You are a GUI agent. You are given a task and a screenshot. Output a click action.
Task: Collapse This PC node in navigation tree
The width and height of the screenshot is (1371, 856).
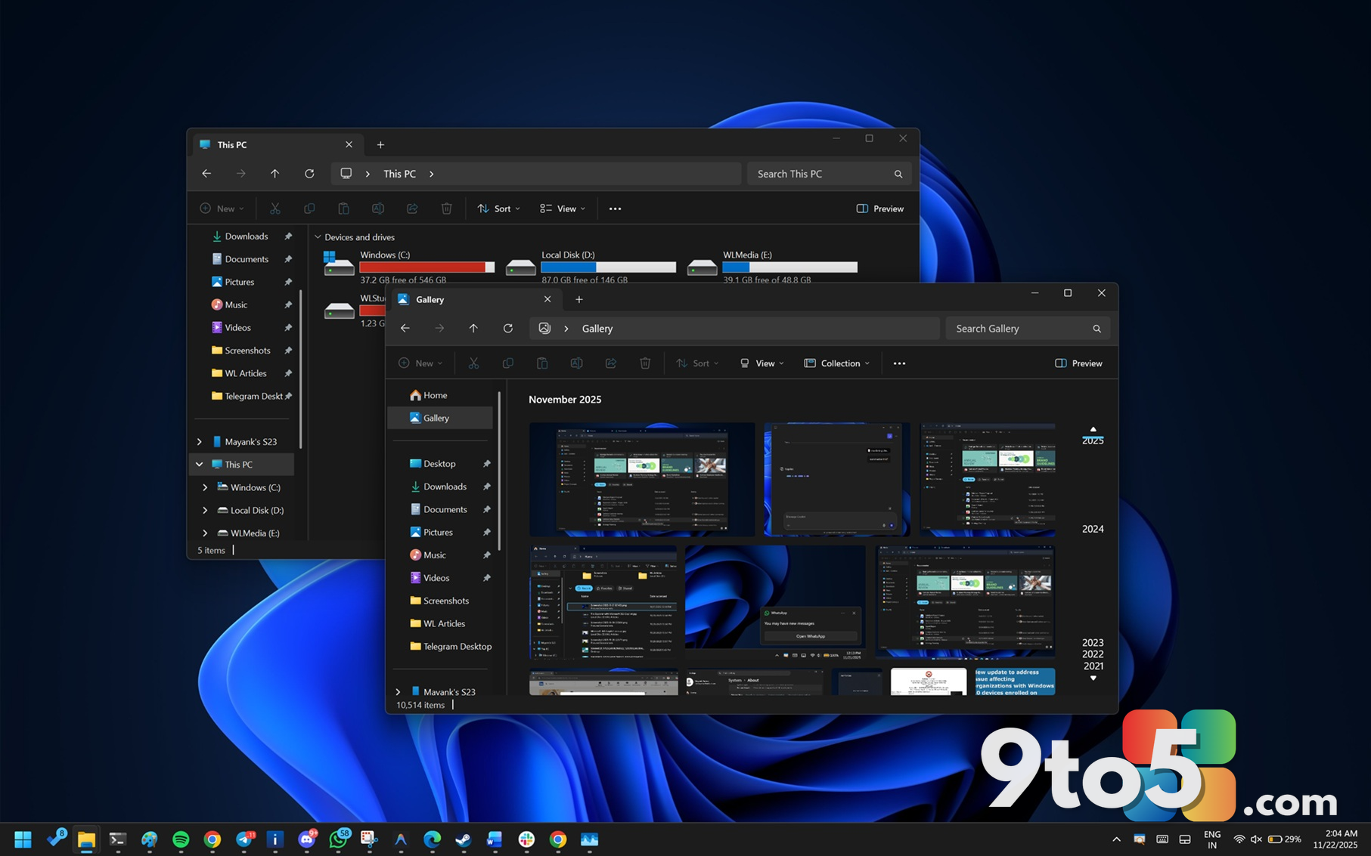point(200,465)
